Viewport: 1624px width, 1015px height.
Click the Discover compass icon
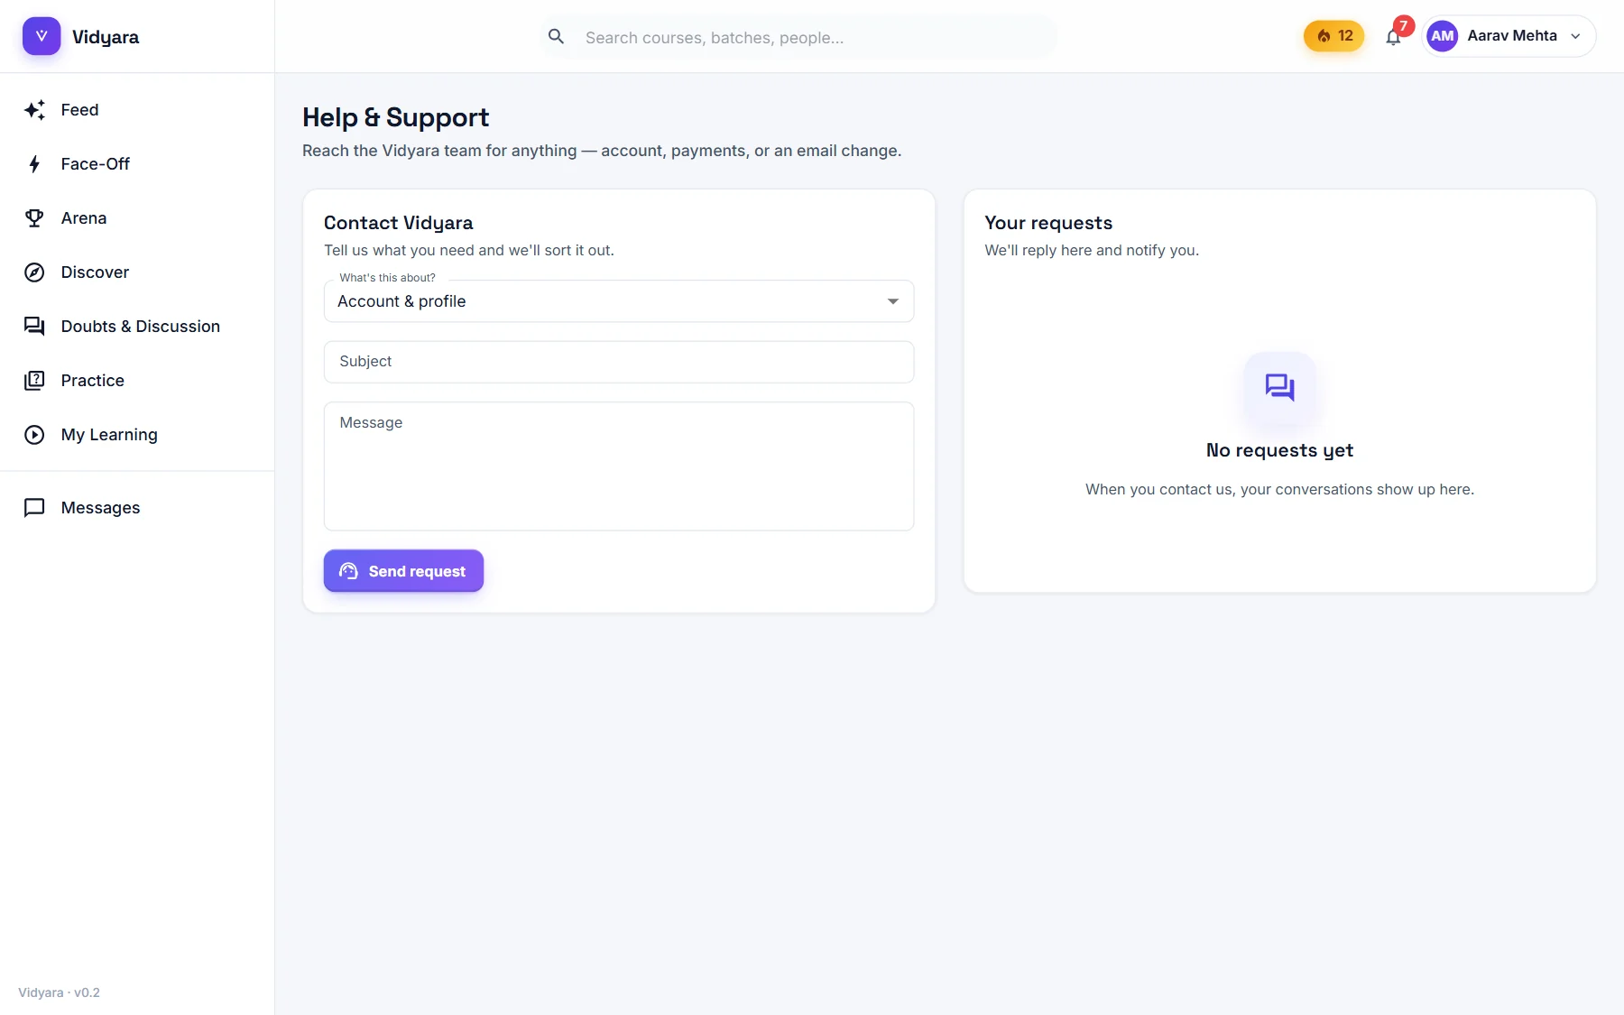(x=34, y=272)
